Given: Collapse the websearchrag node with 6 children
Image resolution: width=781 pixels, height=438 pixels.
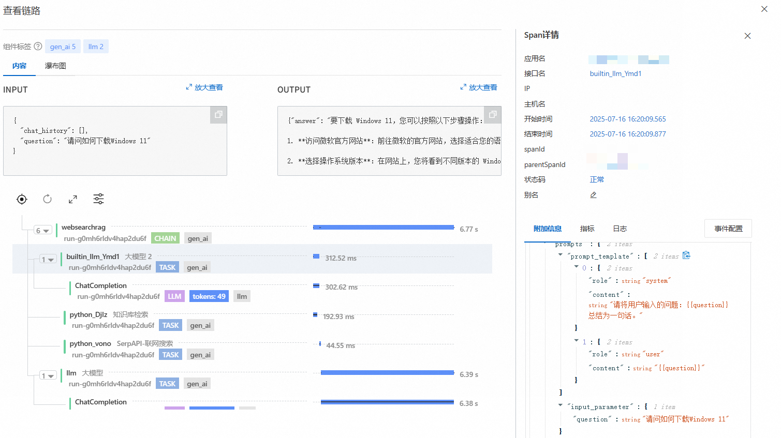Looking at the screenshot, I should tap(42, 231).
